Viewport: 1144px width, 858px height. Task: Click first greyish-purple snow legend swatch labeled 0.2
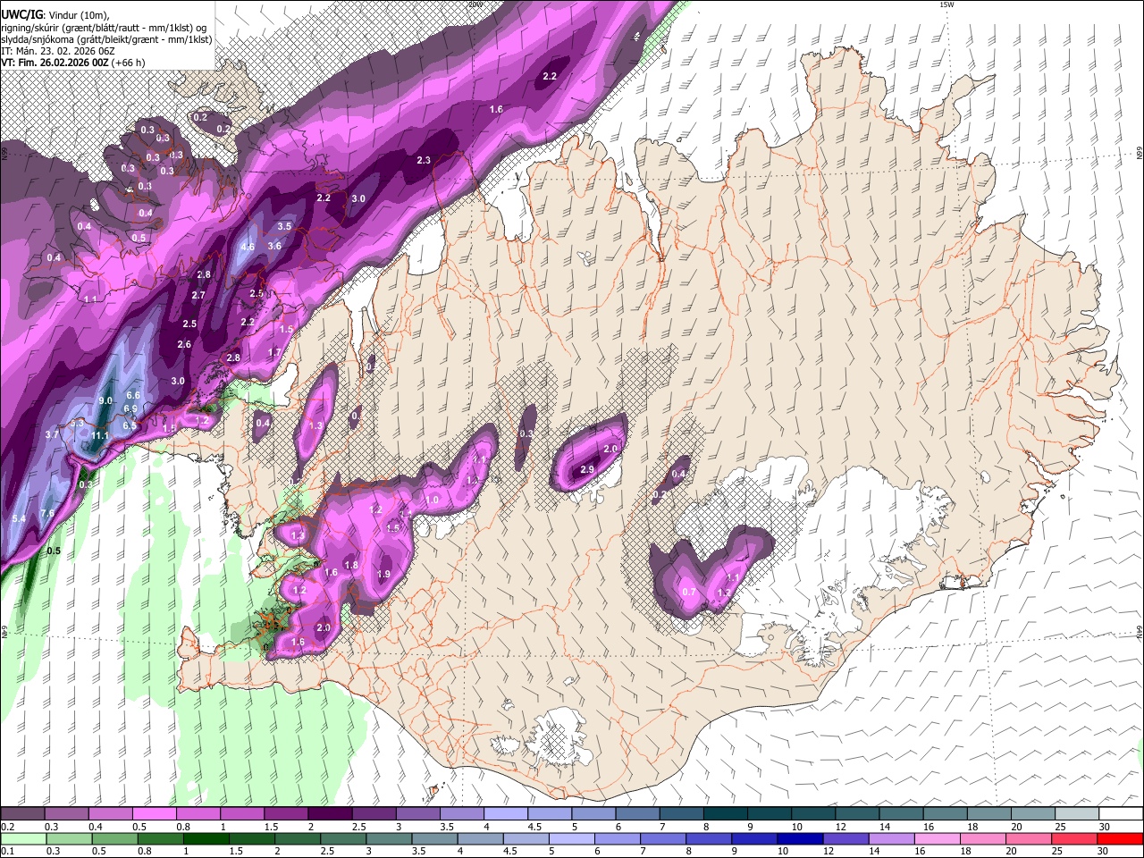coord(22,814)
